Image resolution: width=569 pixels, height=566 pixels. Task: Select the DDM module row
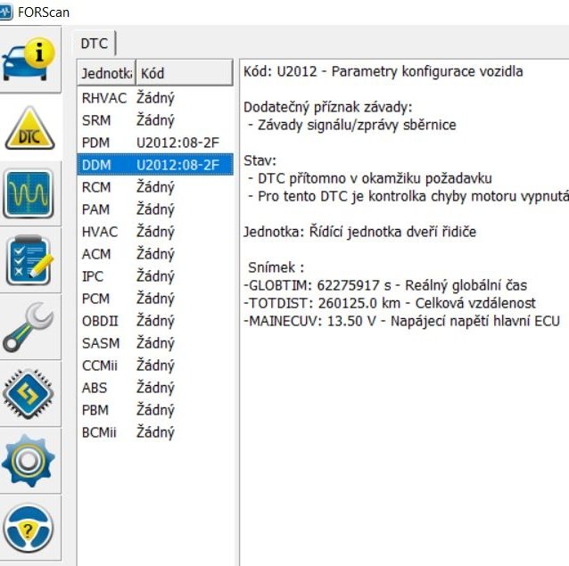pos(153,165)
